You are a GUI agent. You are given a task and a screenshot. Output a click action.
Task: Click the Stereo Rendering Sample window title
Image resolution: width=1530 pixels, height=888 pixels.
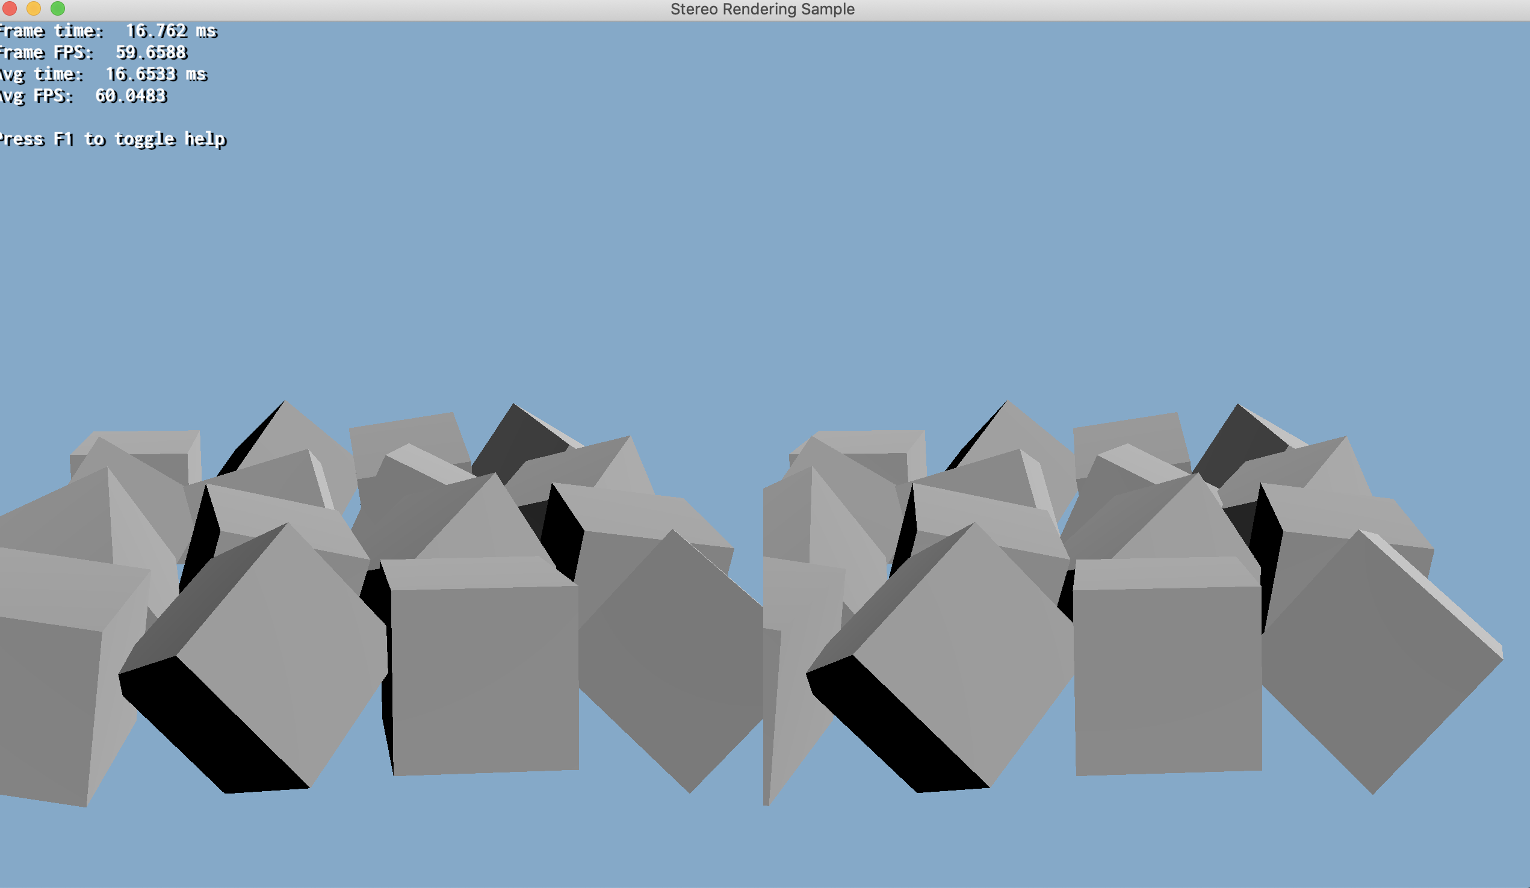point(762,9)
